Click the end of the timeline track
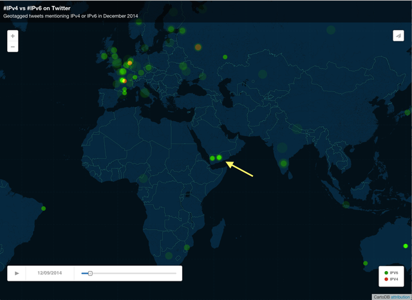This screenshot has height=300, width=412. point(176,273)
